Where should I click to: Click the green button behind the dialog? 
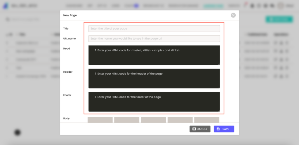tap(279, 19)
